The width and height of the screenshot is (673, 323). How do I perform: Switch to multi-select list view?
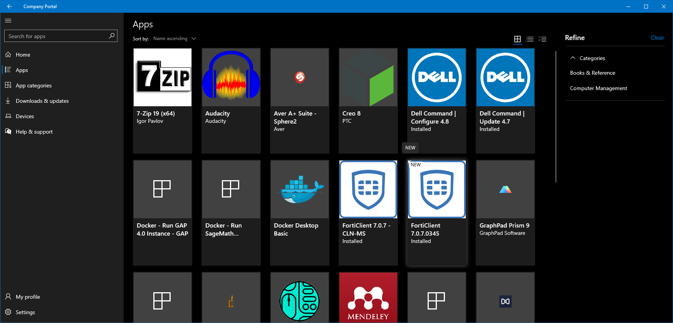[542, 39]
